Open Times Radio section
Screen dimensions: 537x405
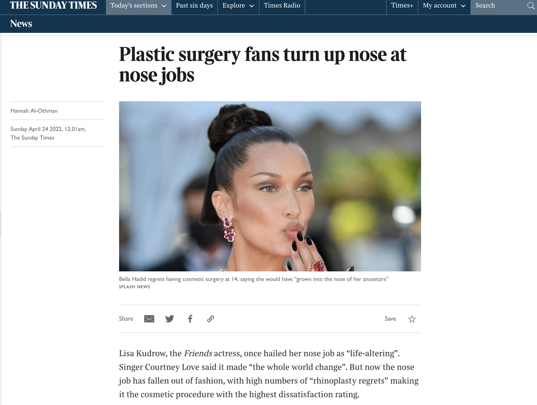coord(282,6)
